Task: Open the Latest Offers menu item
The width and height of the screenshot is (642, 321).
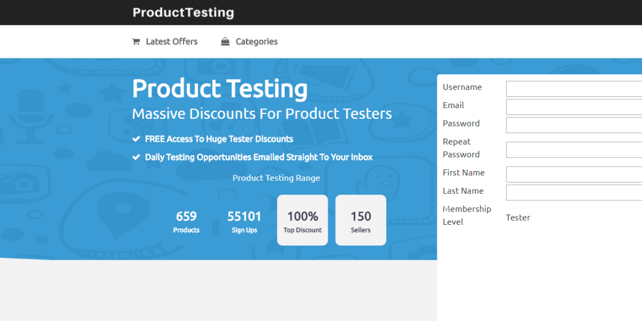Action: pos(171,42)
